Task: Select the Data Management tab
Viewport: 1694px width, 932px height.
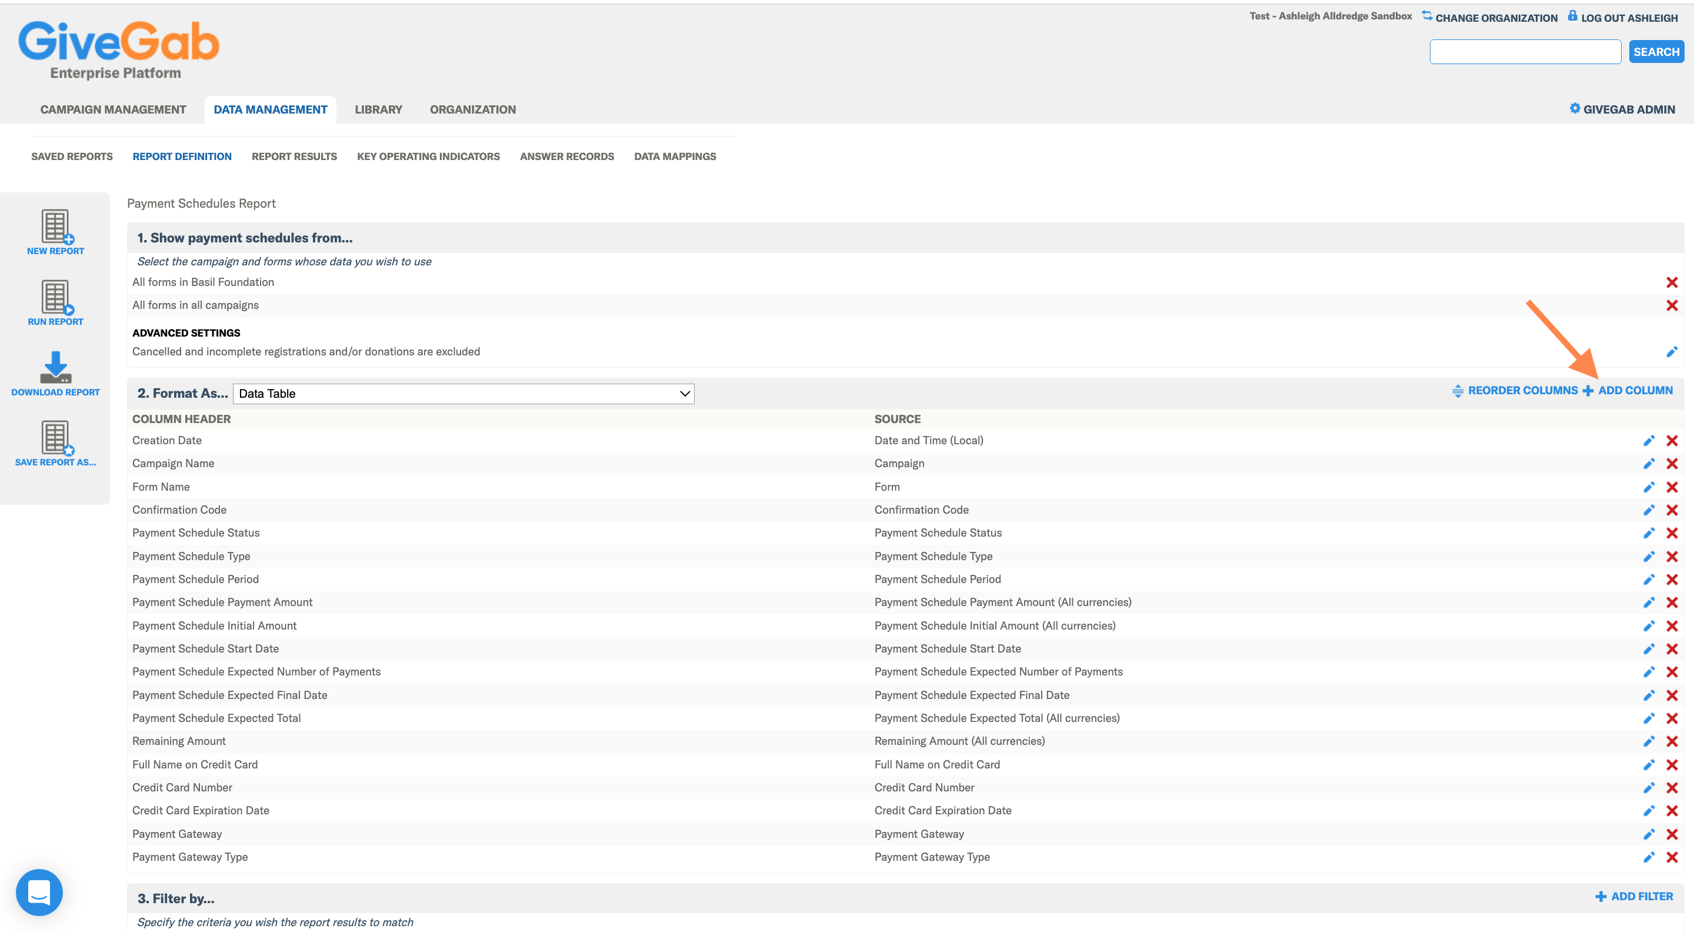Action: (x=271, y=109)
